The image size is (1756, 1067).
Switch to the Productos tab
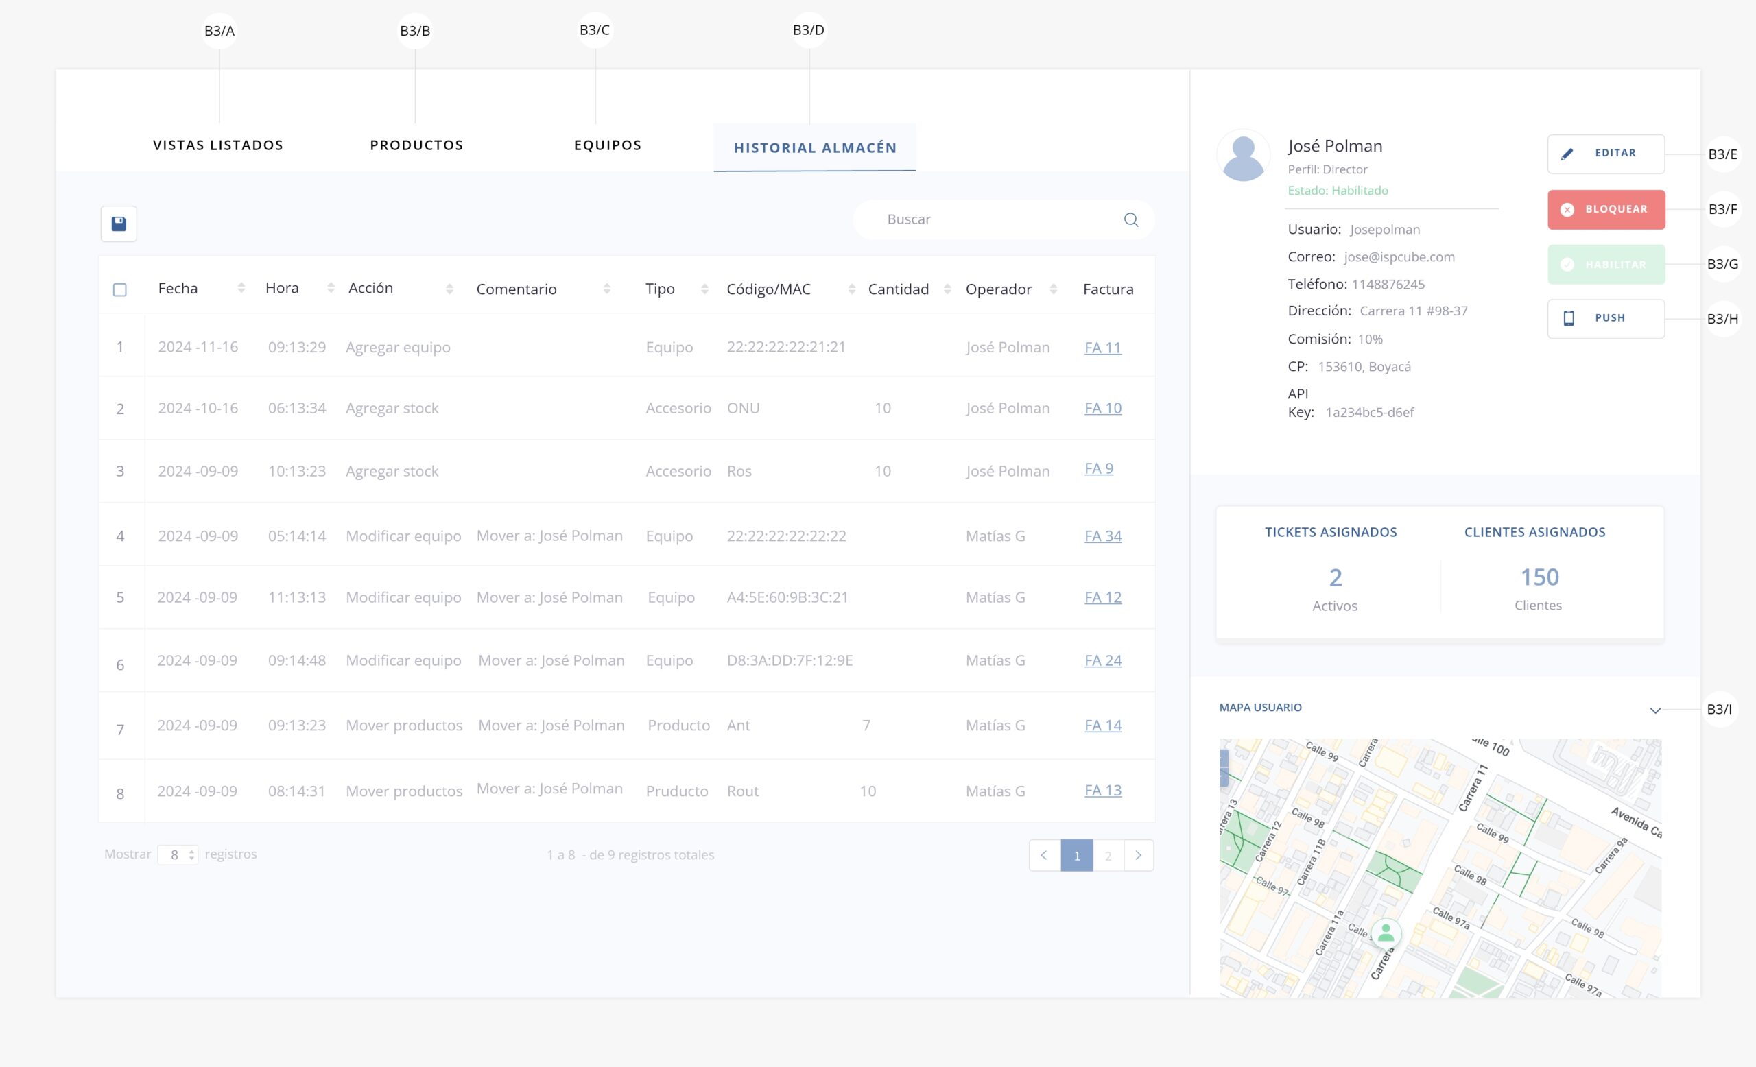point(416,145)
